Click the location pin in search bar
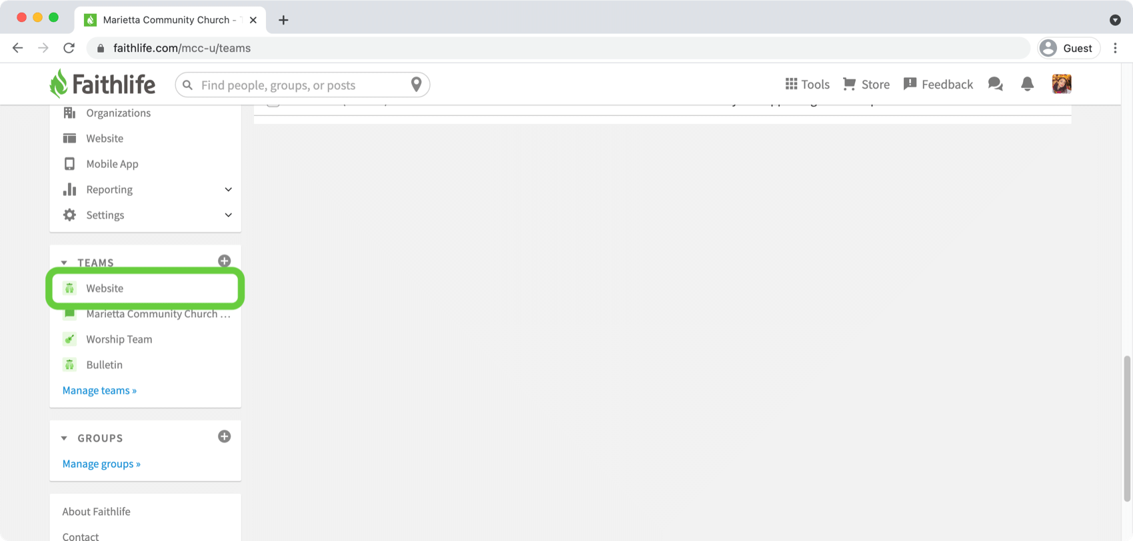This screenshot has height=541, width=1133. (x=416, y=85)
